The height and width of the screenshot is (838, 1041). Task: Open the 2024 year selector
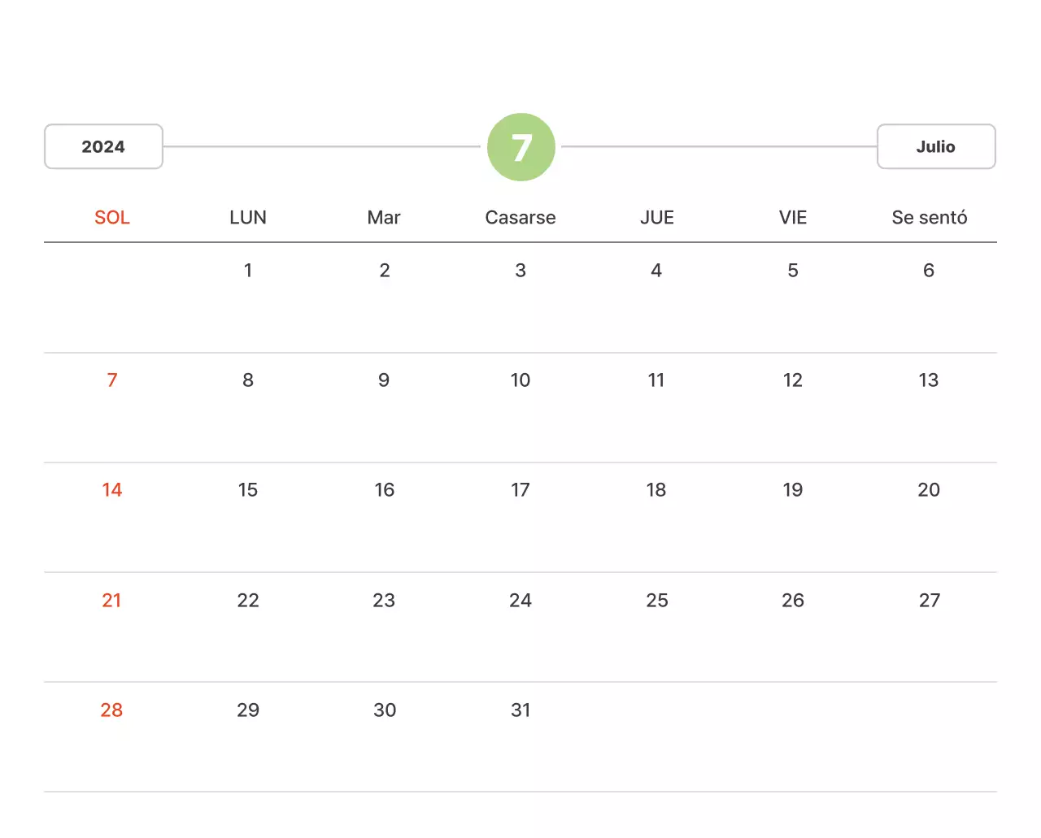(103, 146)
